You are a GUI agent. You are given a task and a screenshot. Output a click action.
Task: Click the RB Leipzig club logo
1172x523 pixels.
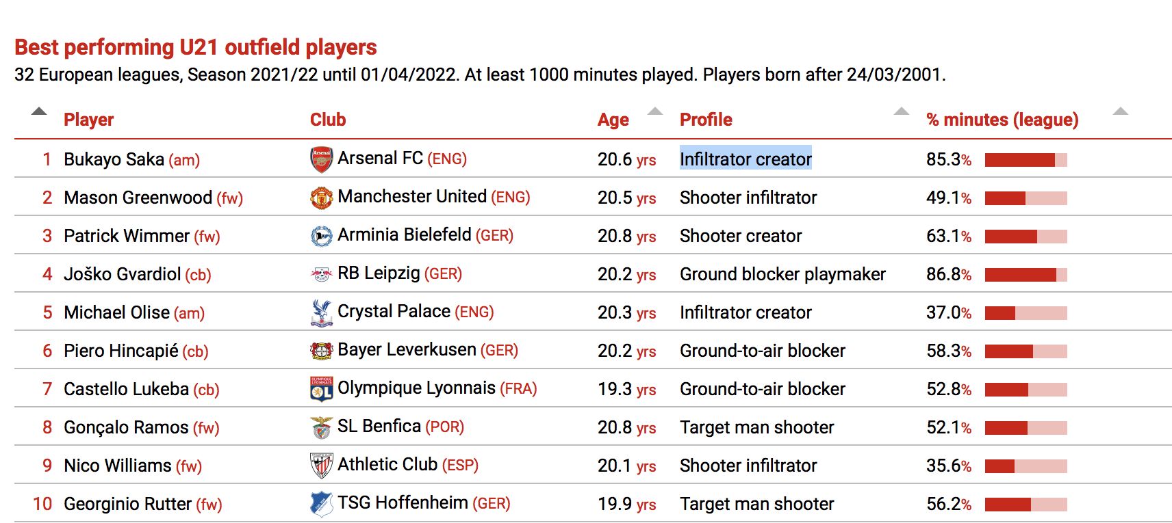(321, 274)
